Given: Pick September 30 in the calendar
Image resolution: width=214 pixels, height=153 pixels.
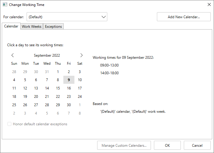Looking at the screenshot, I should (69, 105).
